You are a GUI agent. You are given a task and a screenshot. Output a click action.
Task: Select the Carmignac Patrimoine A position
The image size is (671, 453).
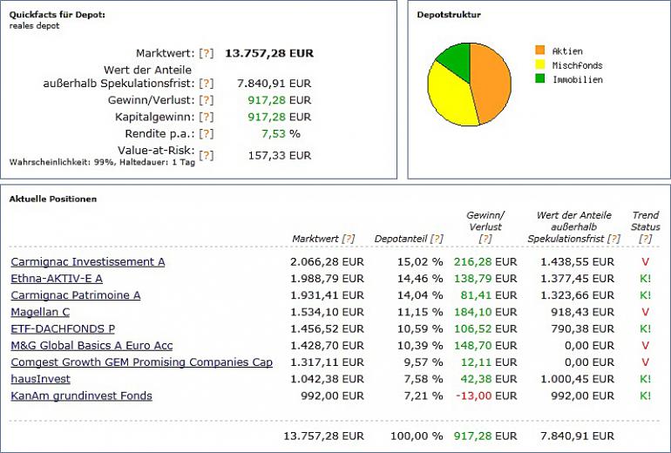(x=76, y=295)
